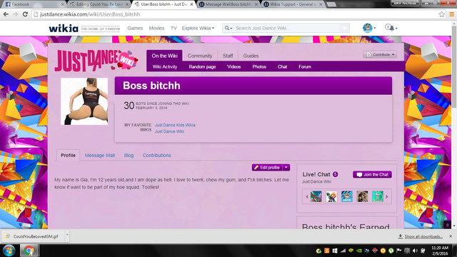Open the Videos section
This screenshot has height=257, width=457.
[233, 66]
